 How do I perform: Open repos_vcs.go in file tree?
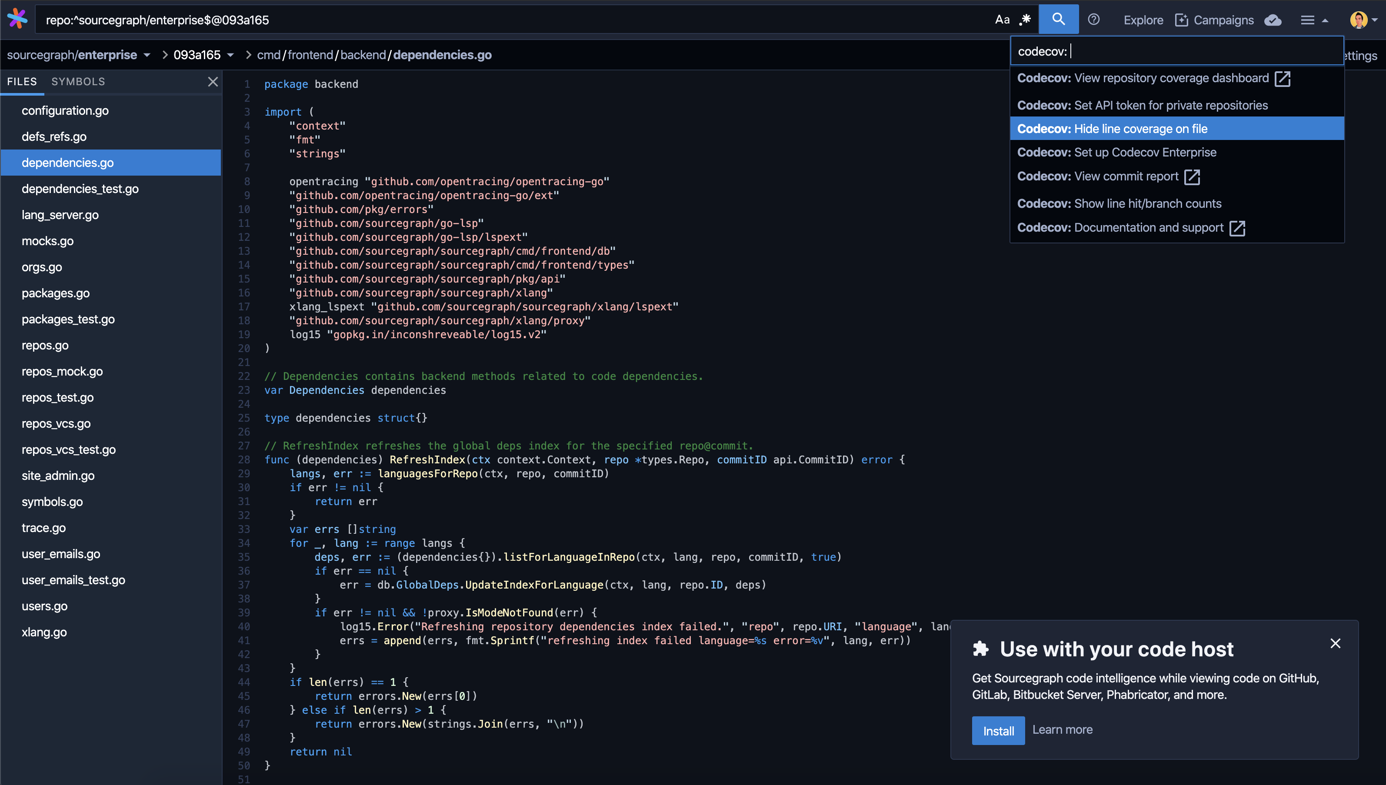pyautogui.click(x=56, y=423)
